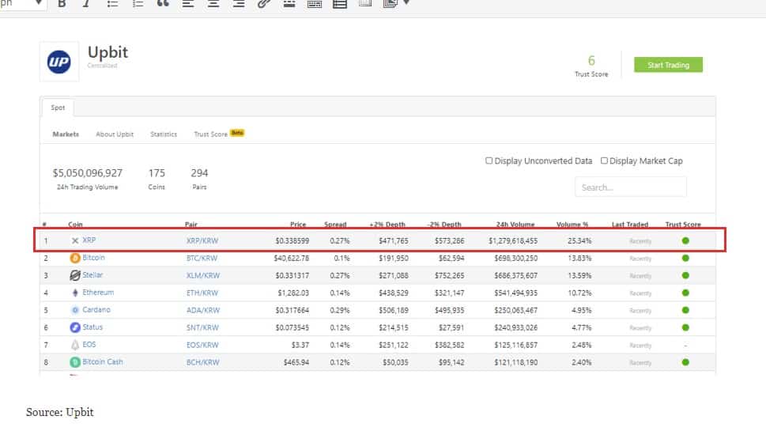The height and width of the screenshot is (431, 766).
Task: Click the Start Trading button
Action: (668, 65)
